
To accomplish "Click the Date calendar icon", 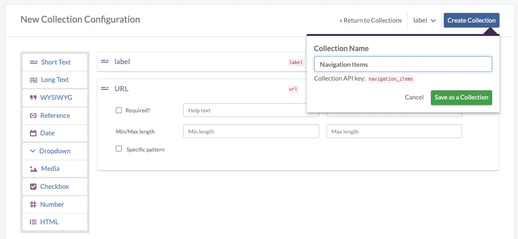I will tap(33, 133).
